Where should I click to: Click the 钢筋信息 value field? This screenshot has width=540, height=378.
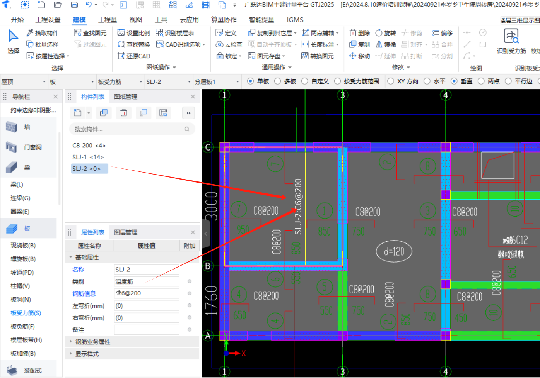point(147,293)
